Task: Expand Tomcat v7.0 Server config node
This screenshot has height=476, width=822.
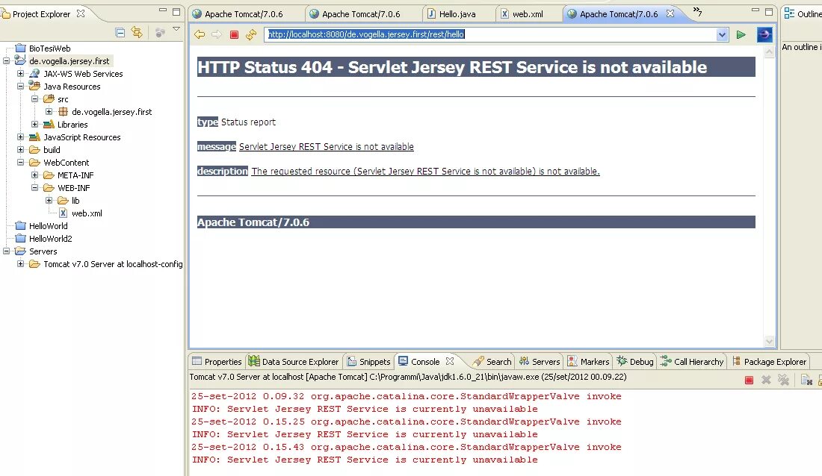Action: point(20,263)
